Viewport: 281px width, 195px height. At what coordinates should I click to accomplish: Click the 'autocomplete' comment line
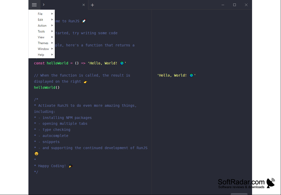pyautogui.click(x=51, y=136)
